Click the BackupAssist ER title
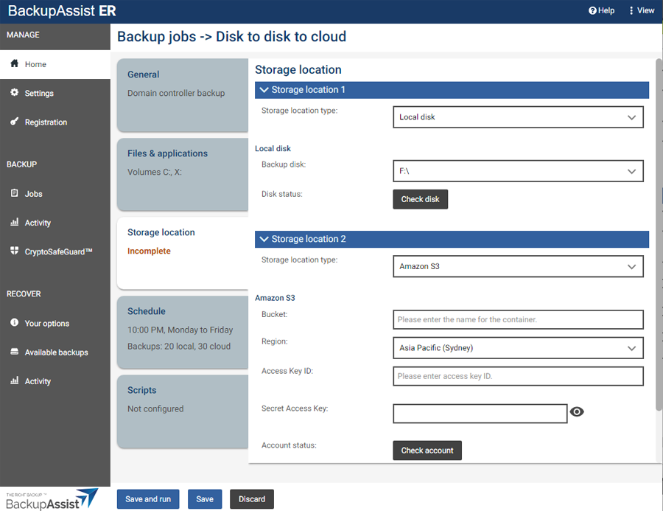Viewport: 663px width, 511px height. tap(62, 10)
